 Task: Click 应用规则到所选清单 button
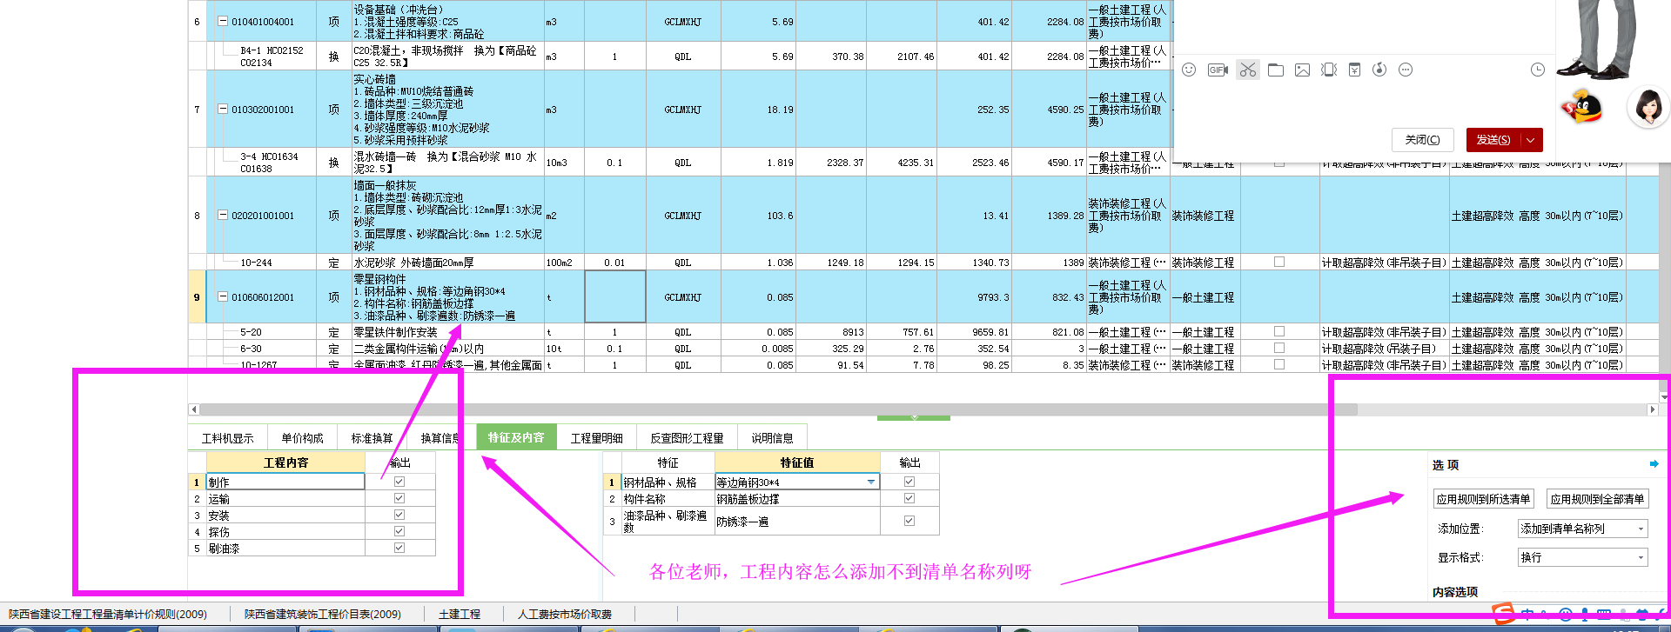click(x=1483, y=499)
